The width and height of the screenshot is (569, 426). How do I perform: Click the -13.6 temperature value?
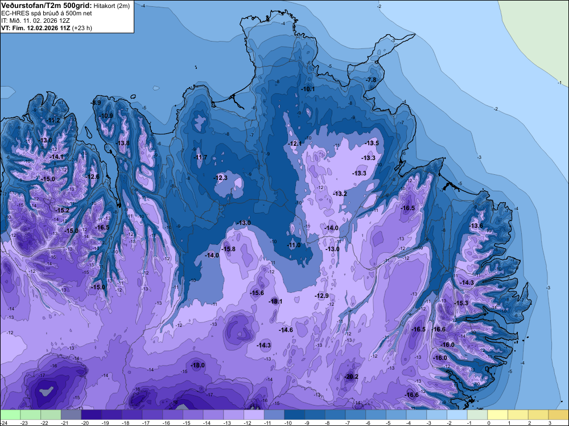tap(476, 226)
